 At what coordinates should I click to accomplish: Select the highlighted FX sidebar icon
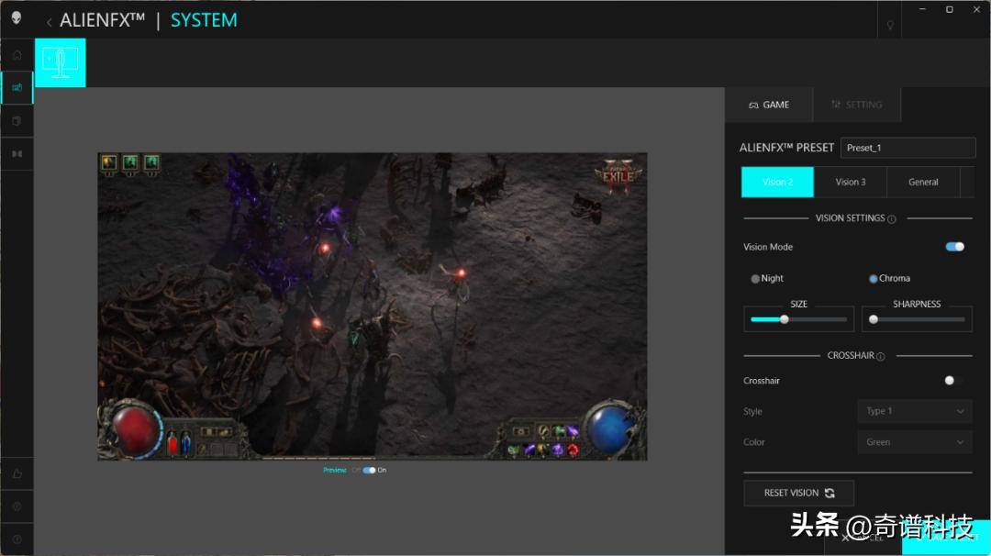[x=17, y=88]
